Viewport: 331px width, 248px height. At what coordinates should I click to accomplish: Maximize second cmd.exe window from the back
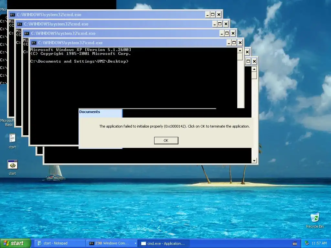pyautogui.click(x=220, y=24)
